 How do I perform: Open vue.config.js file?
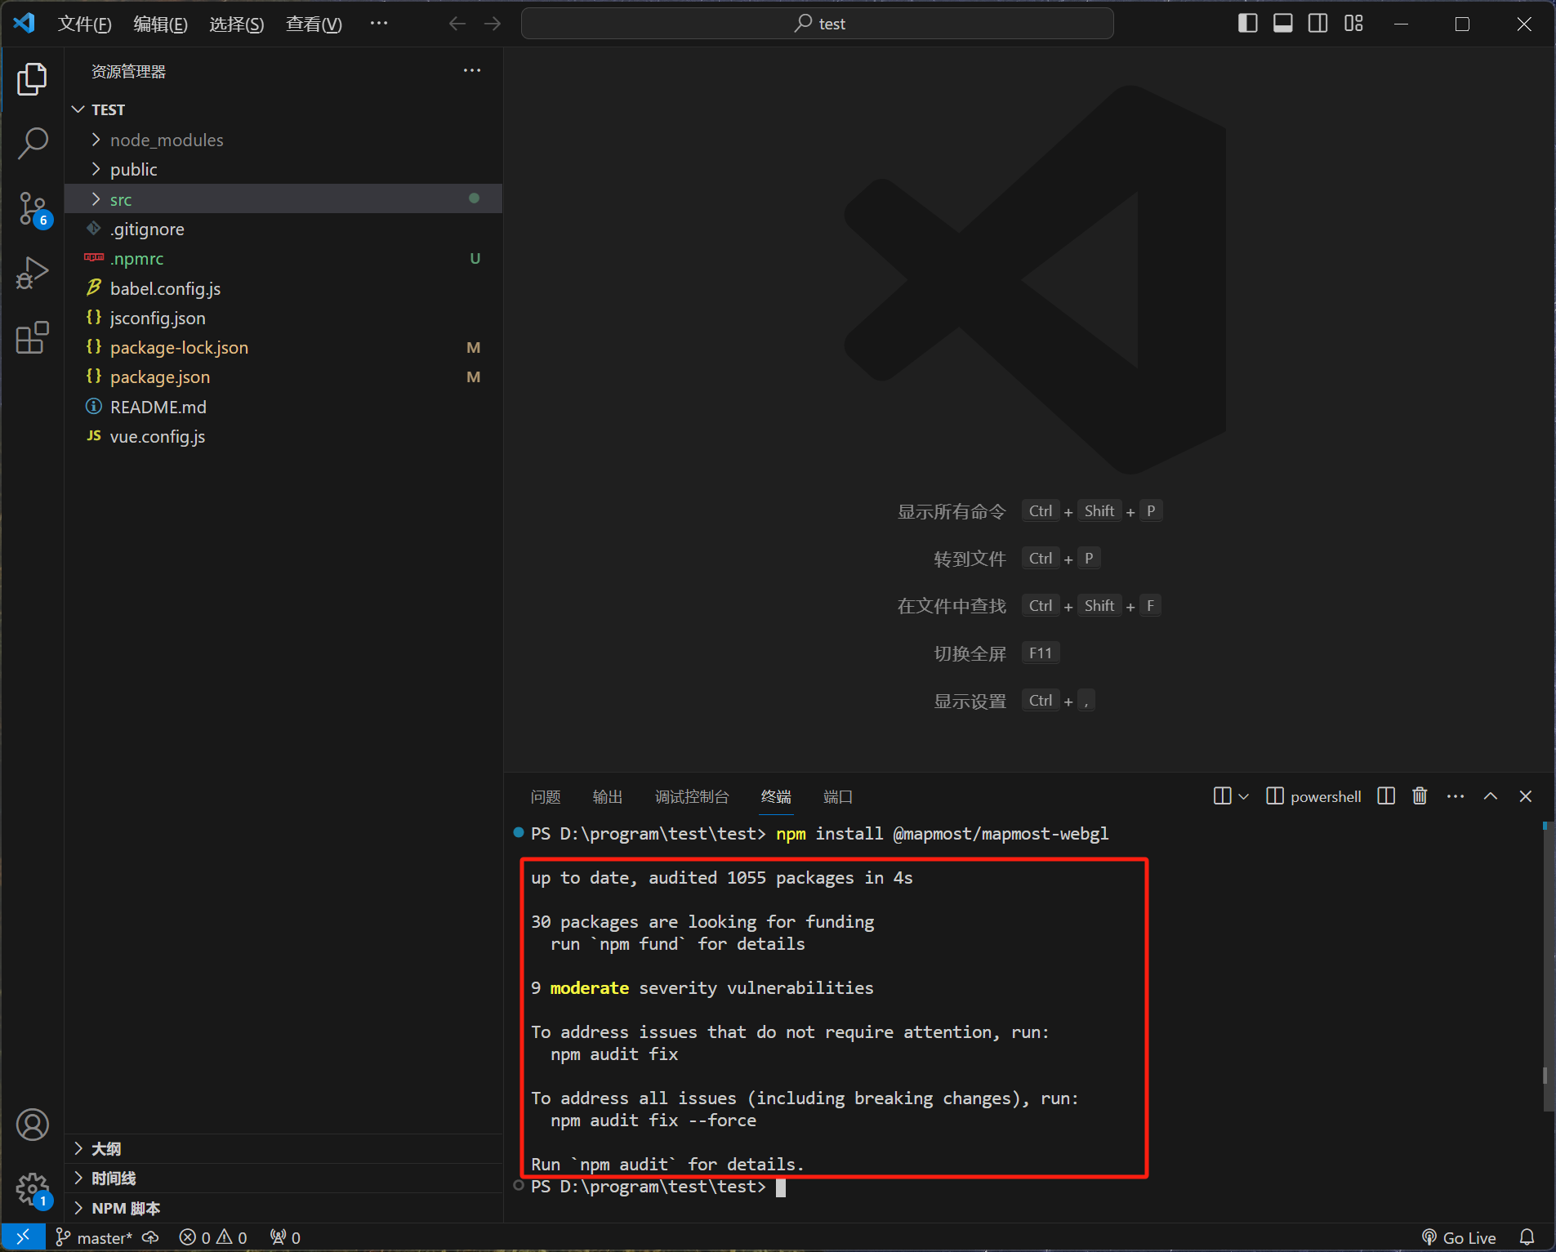coord(283,436)
